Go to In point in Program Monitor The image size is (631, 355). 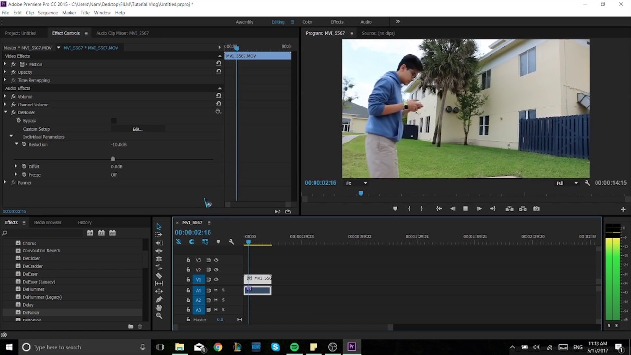click(439, 209)
